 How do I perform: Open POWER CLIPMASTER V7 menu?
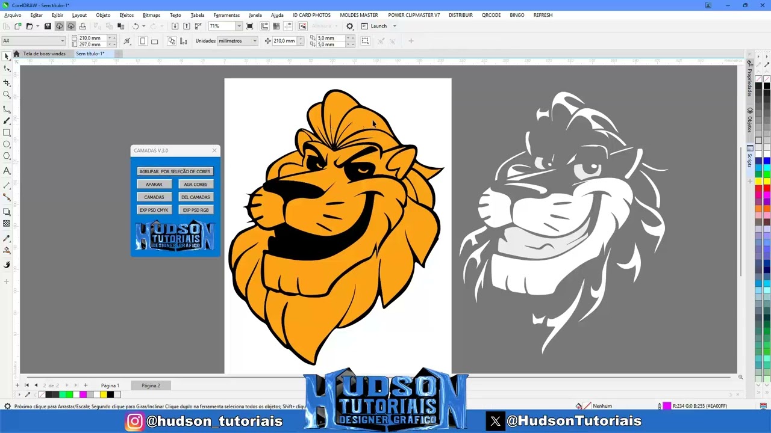tap(414, 15)
